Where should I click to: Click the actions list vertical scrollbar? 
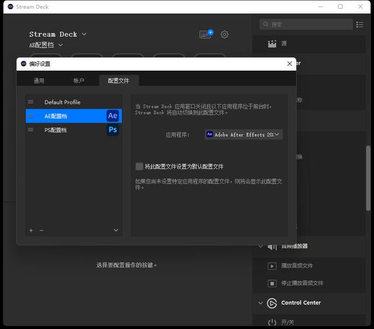tap(368, 178)
